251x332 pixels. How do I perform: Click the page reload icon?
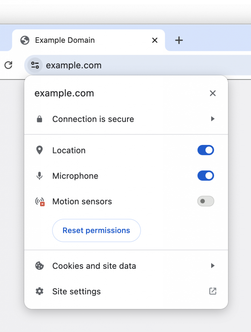(x=9, y=65)
